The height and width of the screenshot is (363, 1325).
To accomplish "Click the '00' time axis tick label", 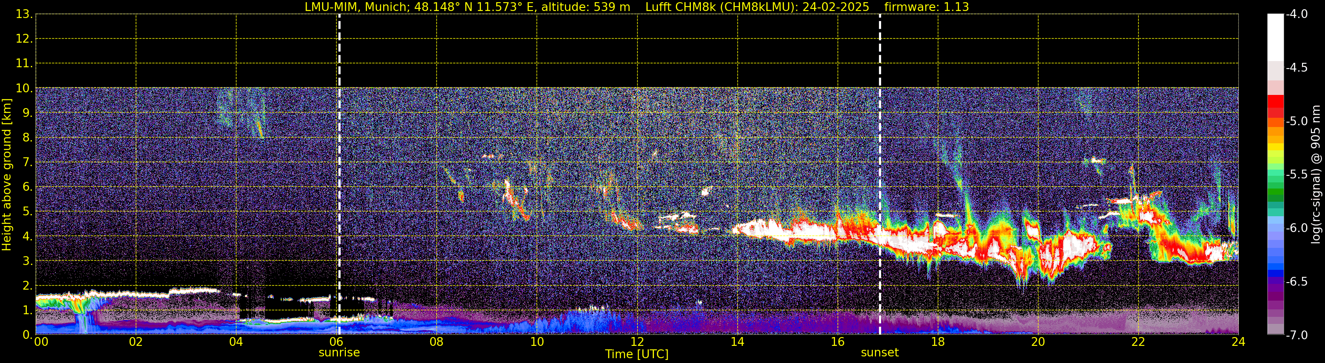I will (40, 342).
